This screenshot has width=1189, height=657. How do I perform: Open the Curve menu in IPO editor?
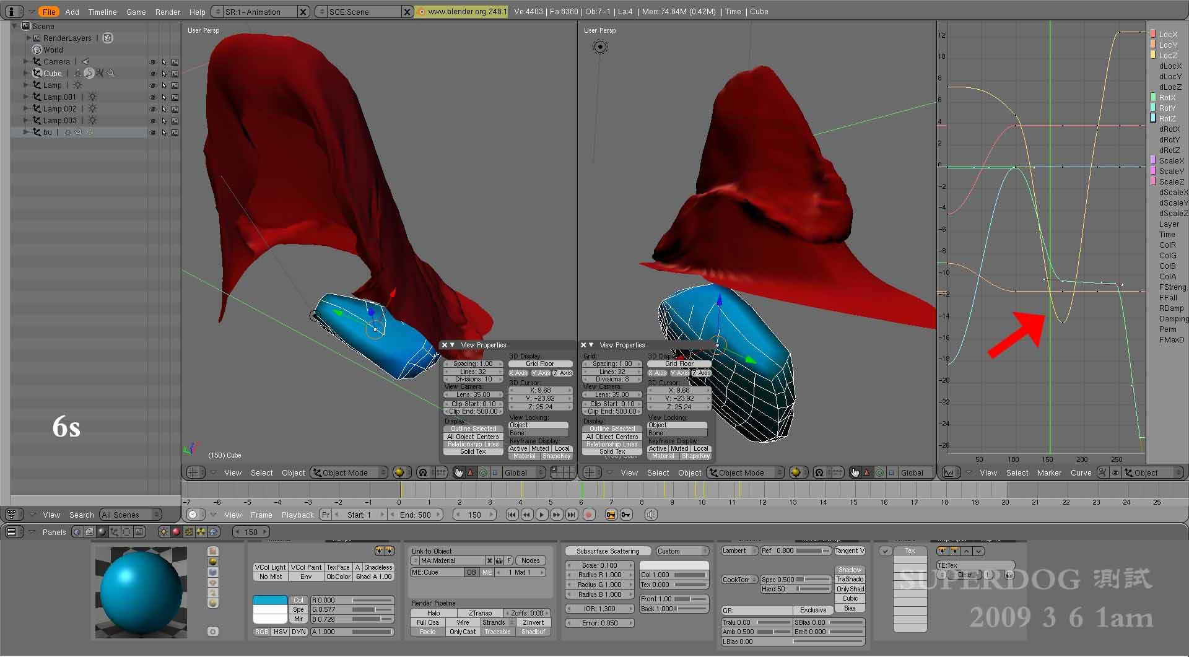coord(1081,472)
